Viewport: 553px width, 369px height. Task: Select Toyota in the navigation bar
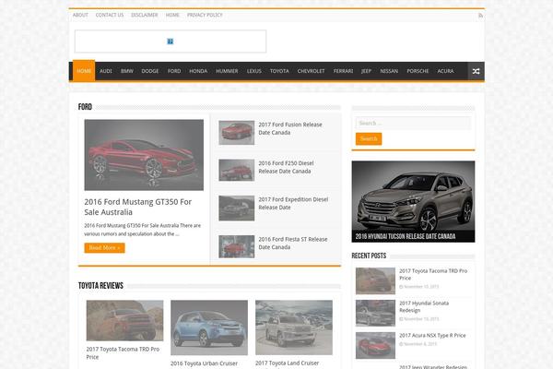(x=279, y=71)
